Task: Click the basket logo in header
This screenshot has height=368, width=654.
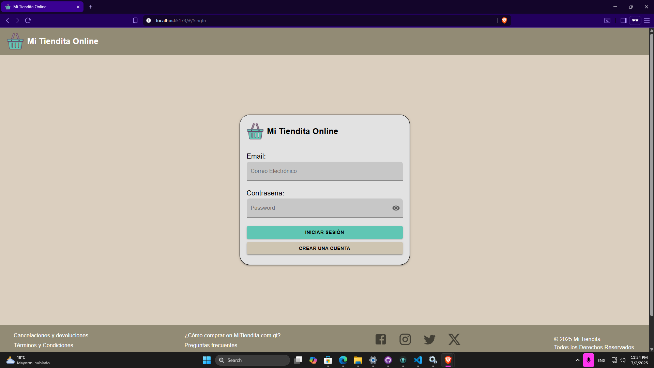Action: [x=15, y=41]
